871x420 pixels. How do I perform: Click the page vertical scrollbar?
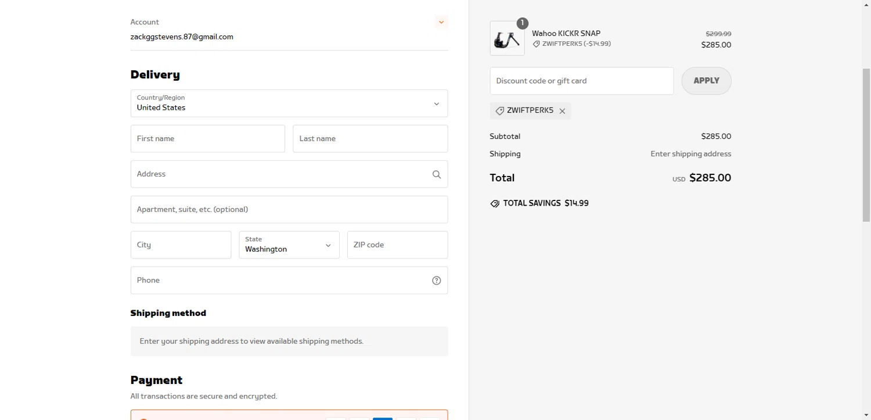(866, 145)
